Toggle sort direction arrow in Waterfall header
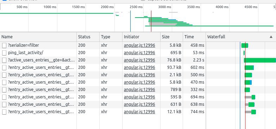This screenshot has width=276, height=129. coord(271,37)
